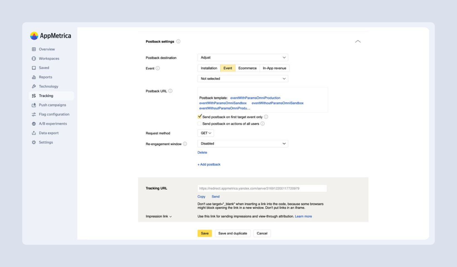The image size is (457, 267).
Task: Switch to the Ecommerce event tab
Action: (247, 68)
